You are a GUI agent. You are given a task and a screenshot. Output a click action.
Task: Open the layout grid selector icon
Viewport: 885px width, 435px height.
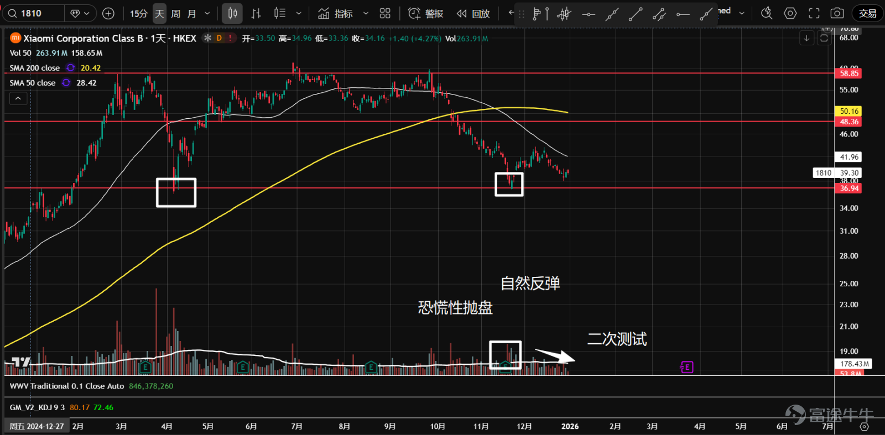tap(385, 13)
